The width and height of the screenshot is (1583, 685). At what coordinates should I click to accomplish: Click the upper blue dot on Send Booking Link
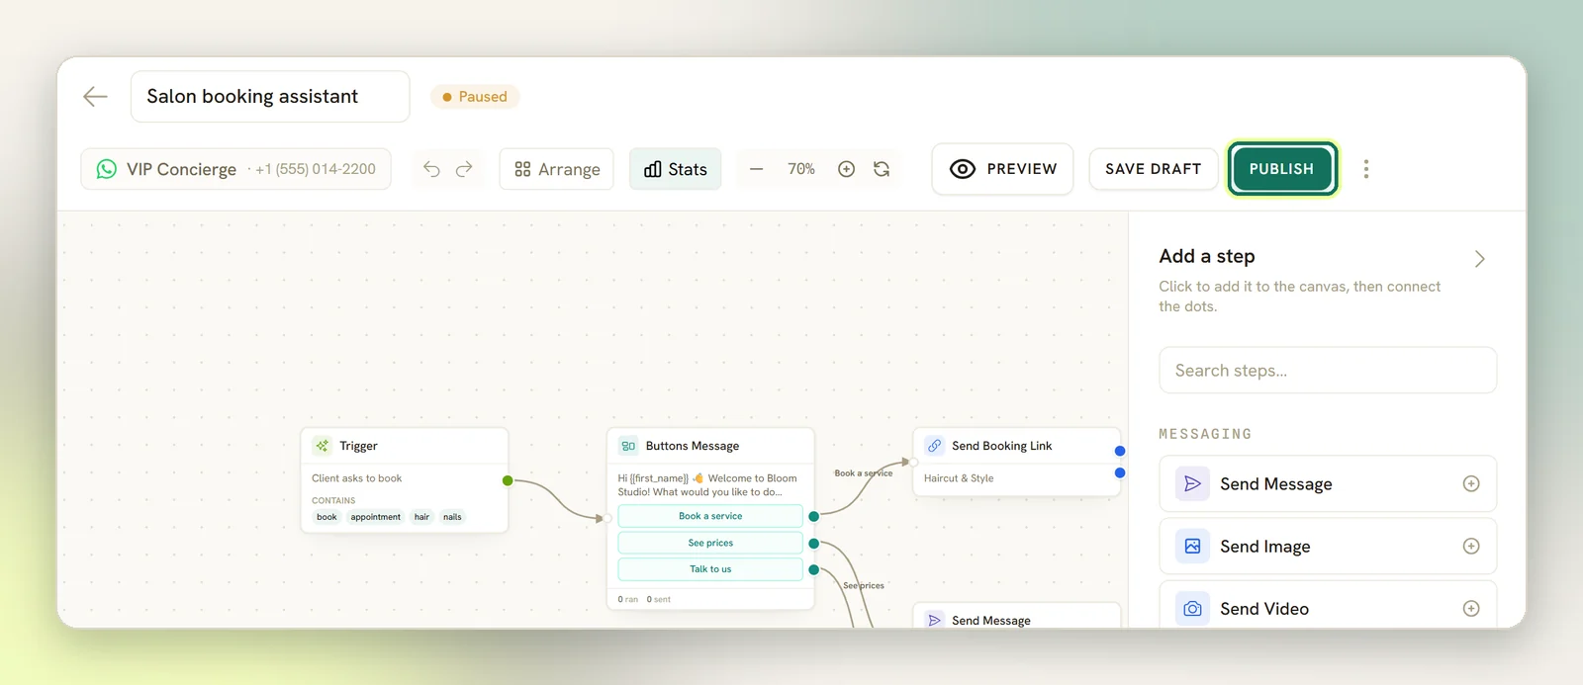click(1120, 451)
